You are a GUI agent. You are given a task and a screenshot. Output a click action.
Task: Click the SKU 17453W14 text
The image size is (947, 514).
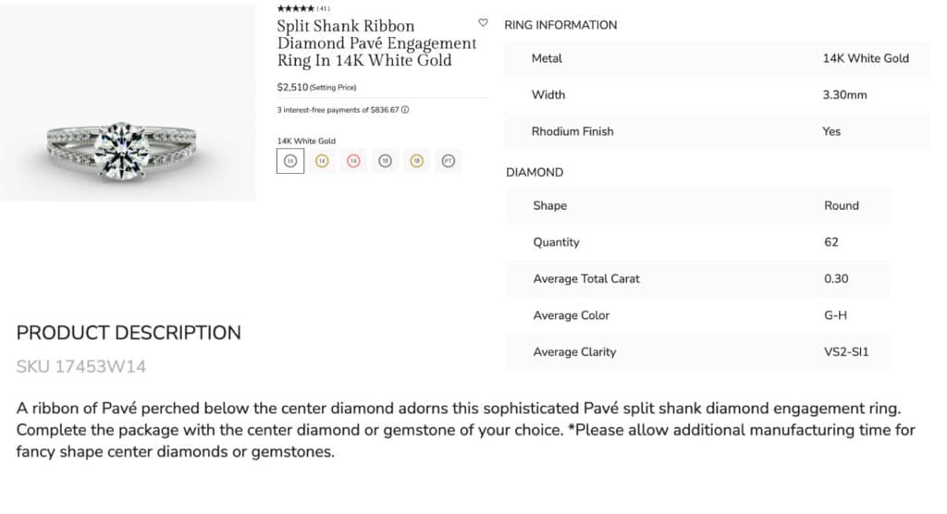[81, 367]
